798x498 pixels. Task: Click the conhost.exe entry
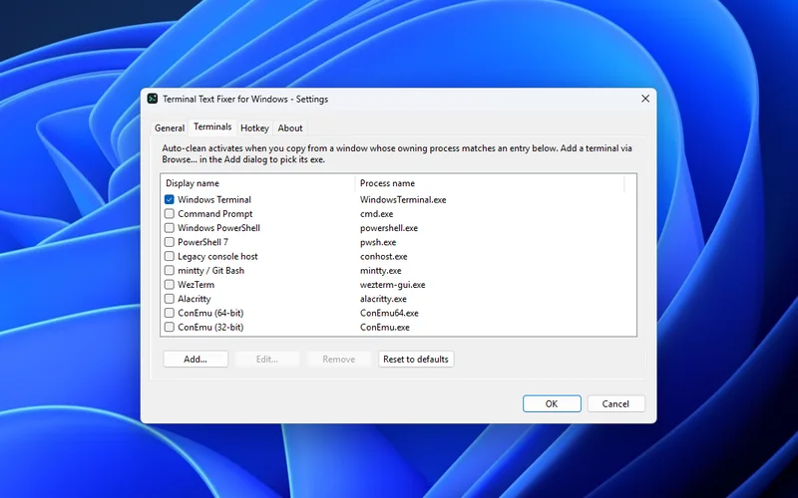pyautogui.click(x=384, y=257)
